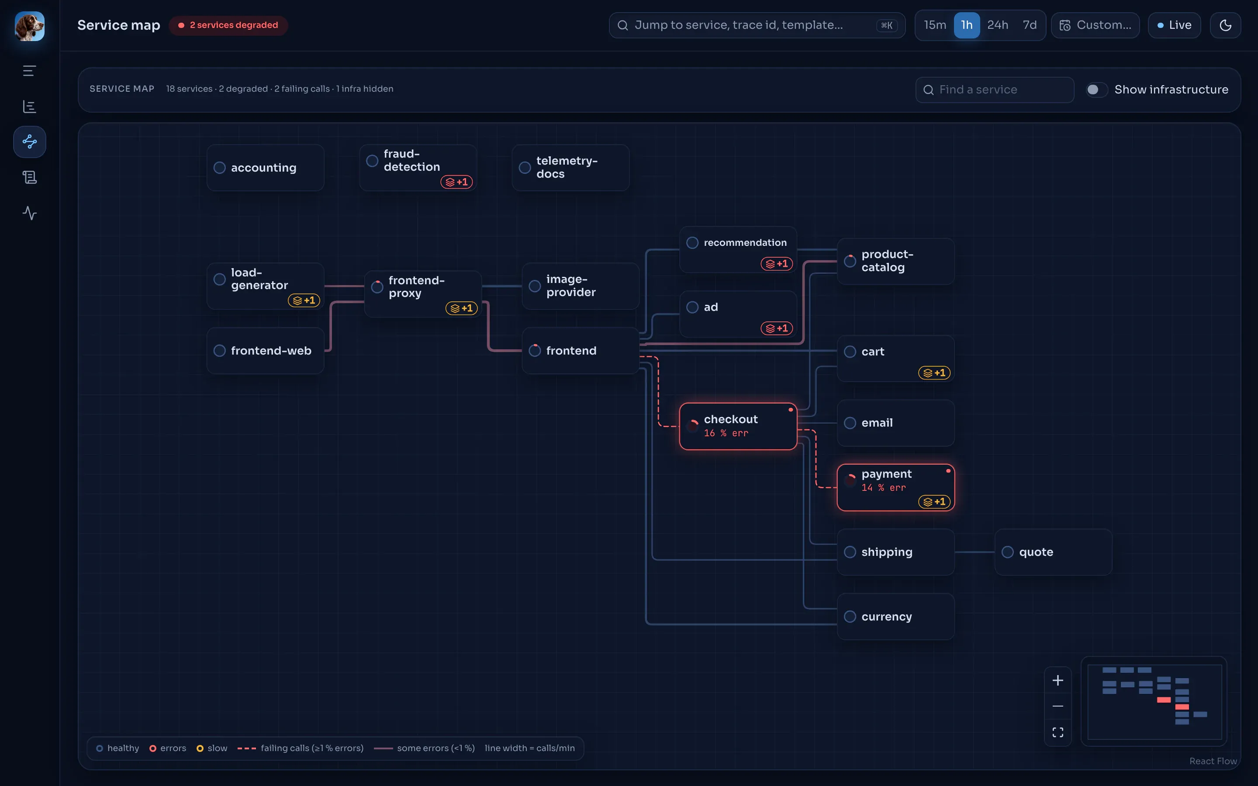Zoom in on the service map
The width and height of the screenshot is (1258, 786).
click(1058, 680)
